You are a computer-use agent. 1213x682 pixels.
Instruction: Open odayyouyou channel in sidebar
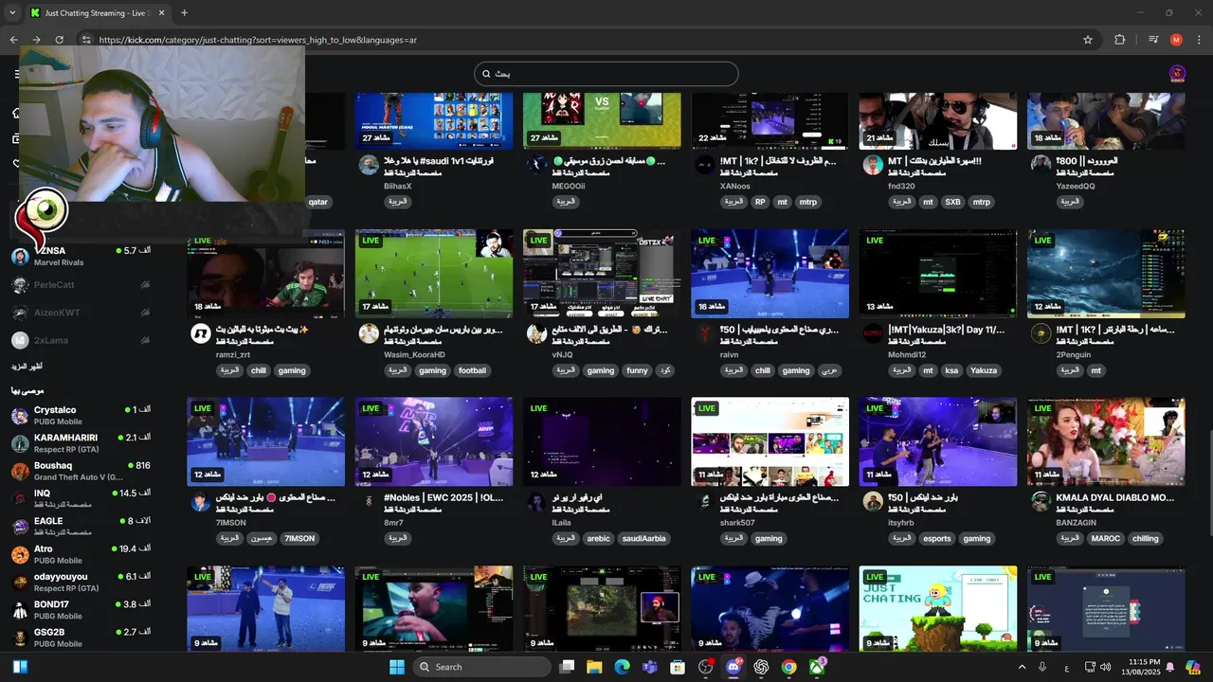click(x=81, y=582)
